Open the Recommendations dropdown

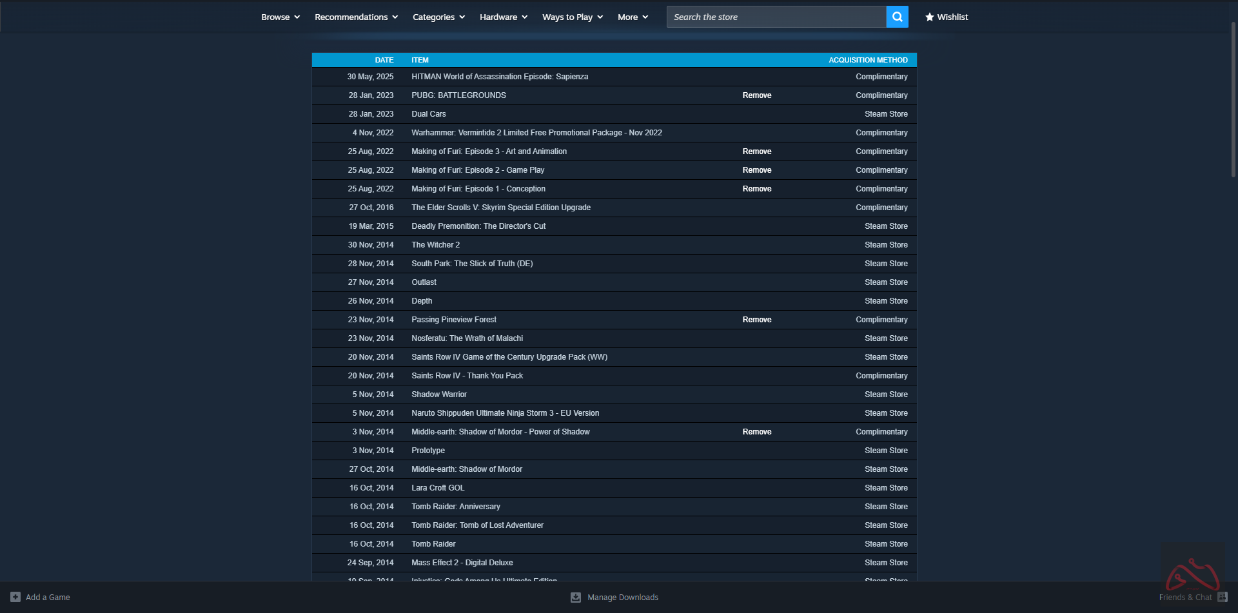click(356, 17)
